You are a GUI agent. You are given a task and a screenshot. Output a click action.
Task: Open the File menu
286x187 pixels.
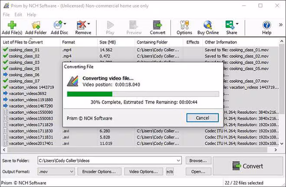pos(6,15)
